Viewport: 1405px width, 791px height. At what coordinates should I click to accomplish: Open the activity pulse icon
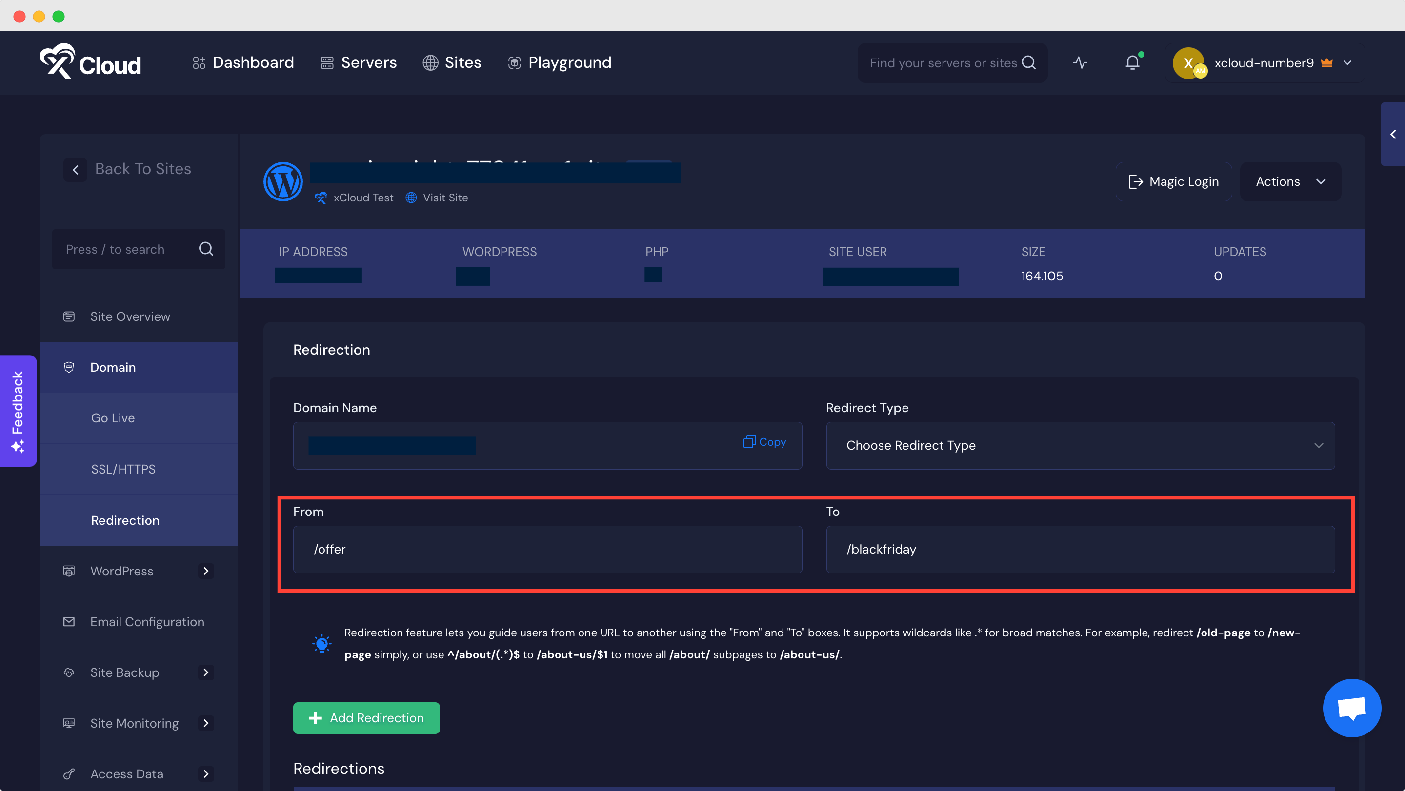(1080, 63)
